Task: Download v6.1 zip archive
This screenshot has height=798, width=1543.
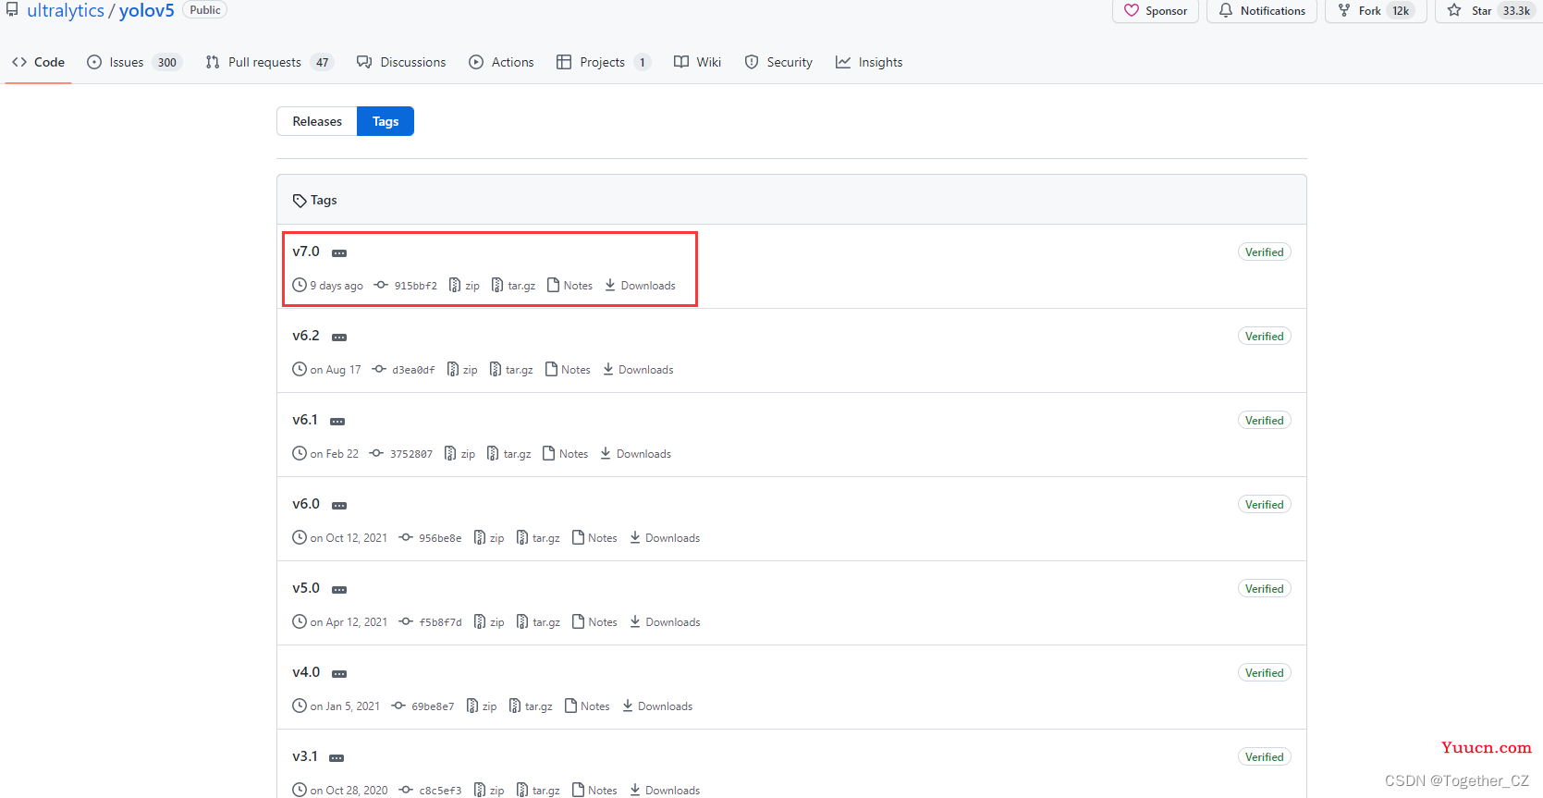Action: pyautogui.click(x=460, y=454)
